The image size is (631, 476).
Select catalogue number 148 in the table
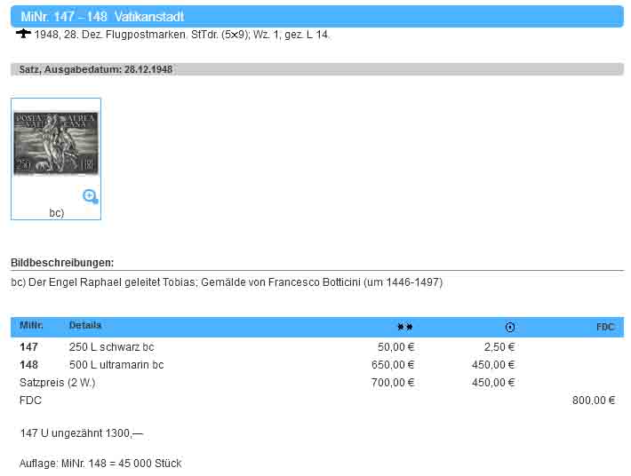coord(29,365)
